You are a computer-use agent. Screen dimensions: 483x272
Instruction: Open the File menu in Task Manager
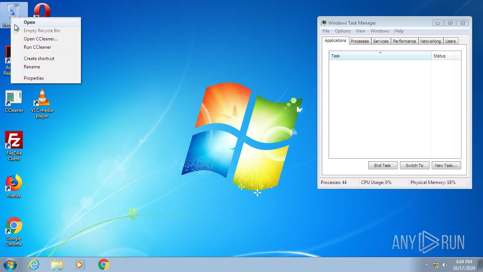coord(326,31)
